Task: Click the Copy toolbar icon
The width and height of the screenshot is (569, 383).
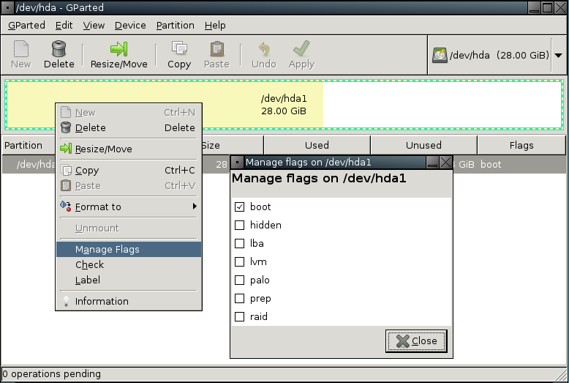Action: [x=179, y=48]
